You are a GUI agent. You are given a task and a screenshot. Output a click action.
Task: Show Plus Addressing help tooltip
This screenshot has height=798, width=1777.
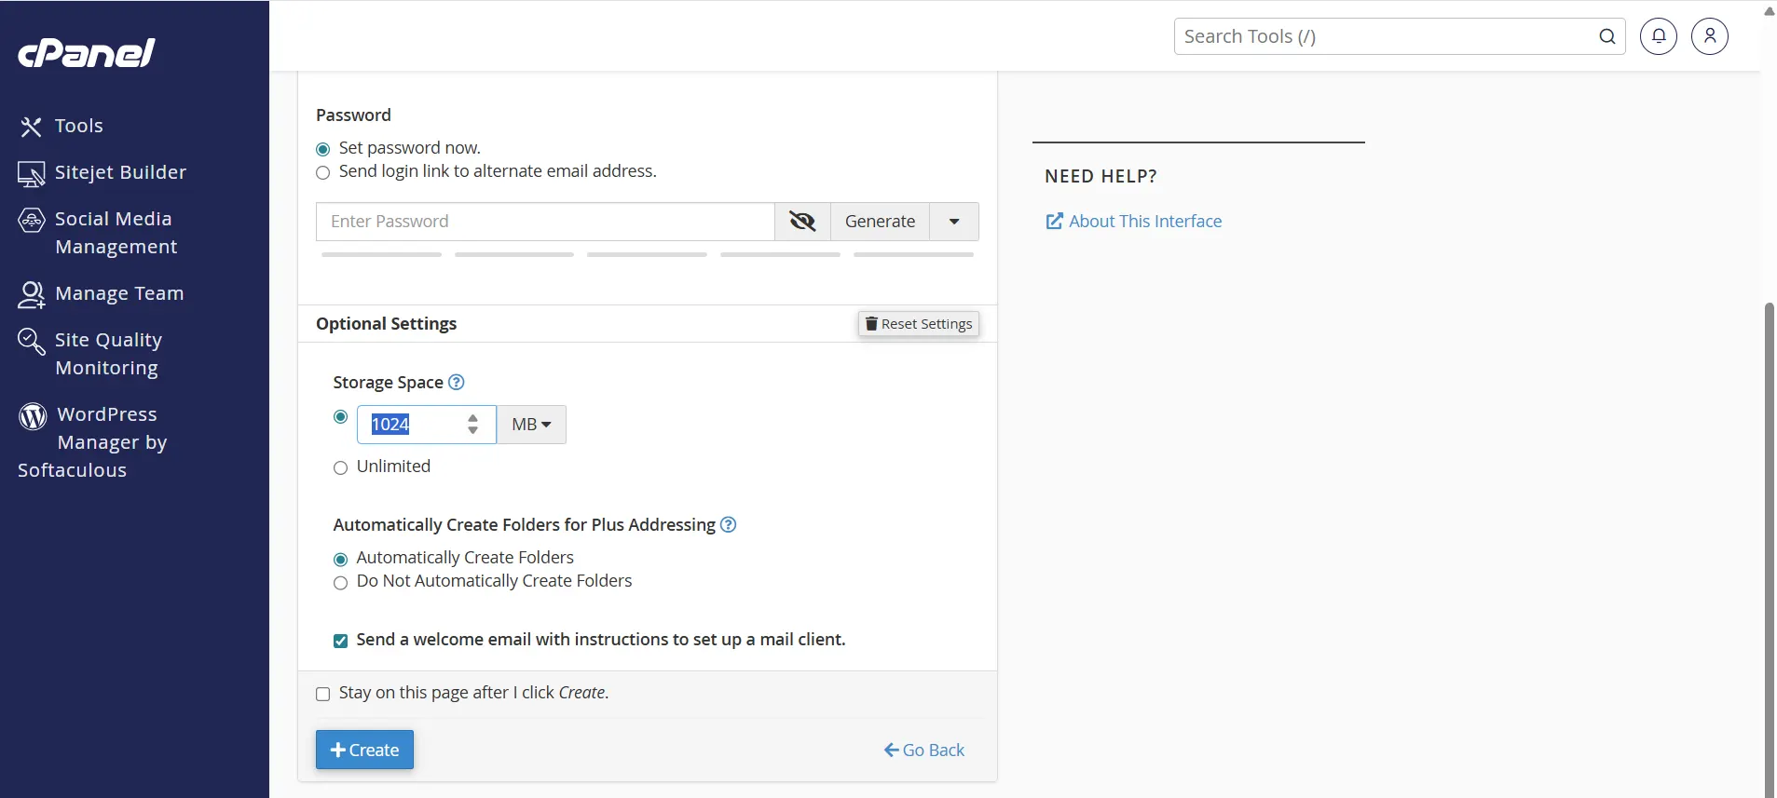tap(729, 525)
